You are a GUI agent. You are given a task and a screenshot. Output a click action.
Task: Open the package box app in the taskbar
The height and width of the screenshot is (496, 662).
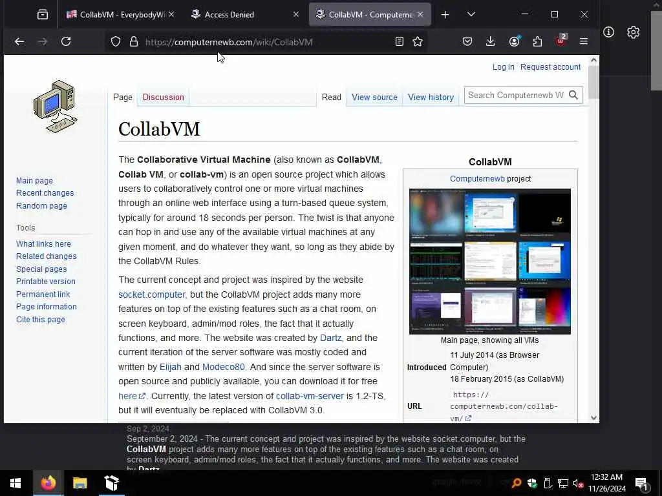point(112,483)
